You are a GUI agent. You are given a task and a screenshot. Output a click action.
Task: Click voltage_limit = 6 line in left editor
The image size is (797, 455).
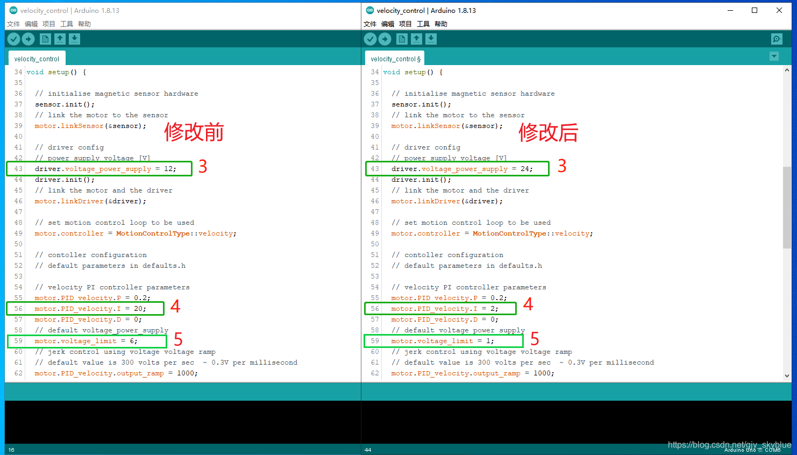click(86, 341)
